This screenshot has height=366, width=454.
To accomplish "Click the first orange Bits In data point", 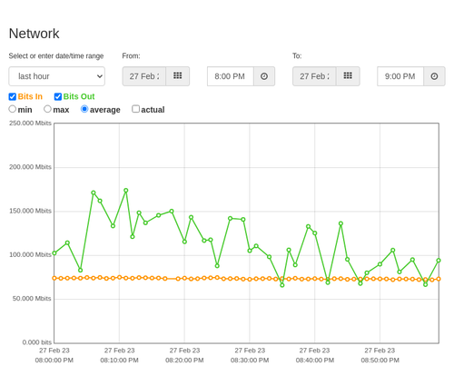I will [x=54, y=278].
